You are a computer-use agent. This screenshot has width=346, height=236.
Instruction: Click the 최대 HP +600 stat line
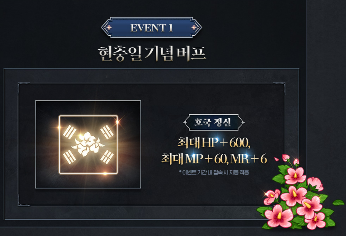(x=214, y=143)
